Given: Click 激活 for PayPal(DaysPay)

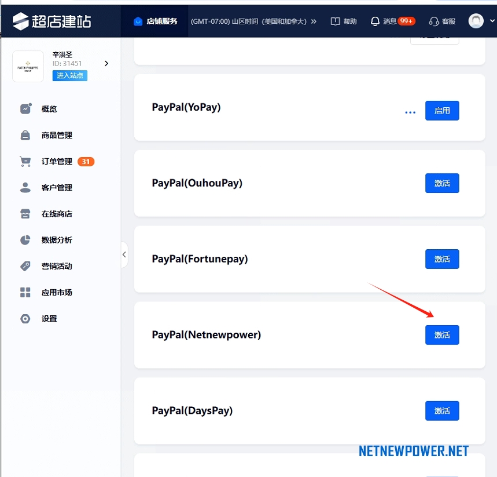Looking at the screenshot, I should (442, 410).
